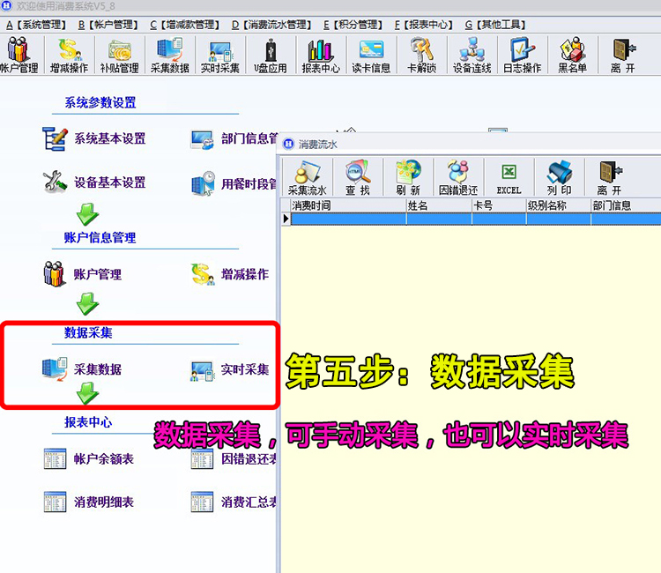The height and width of the screenshot is (573, 661).
Task: Click the 读卡信息 toolbar icon
Action: pos(371,55)
